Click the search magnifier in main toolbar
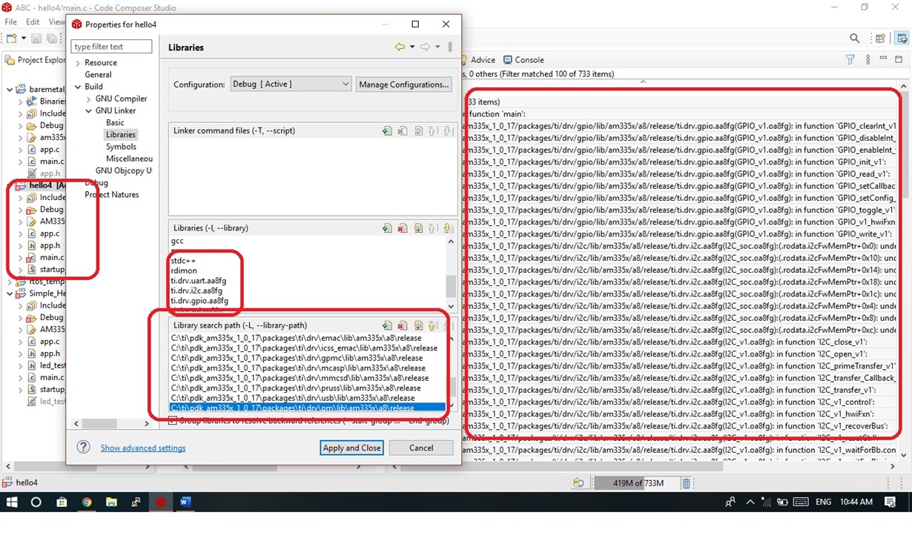This screenshot has width=912, height=538. click(855, 39)
